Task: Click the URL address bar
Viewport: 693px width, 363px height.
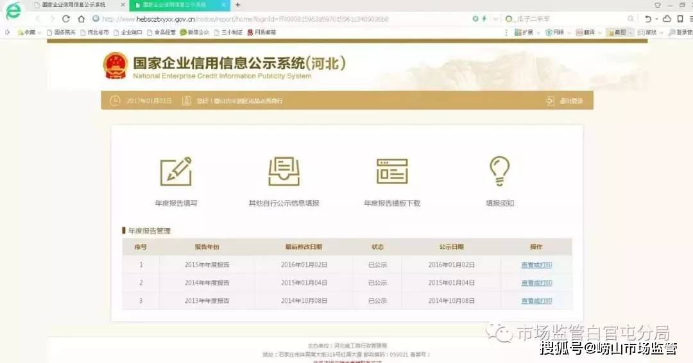Action: point(282,19)
